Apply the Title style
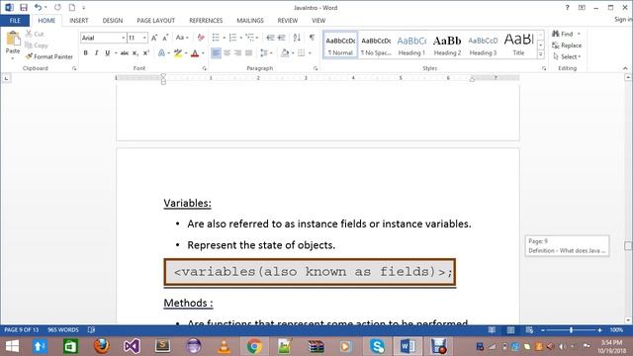Screen dimensions: 633x356 tap(518, 44)
